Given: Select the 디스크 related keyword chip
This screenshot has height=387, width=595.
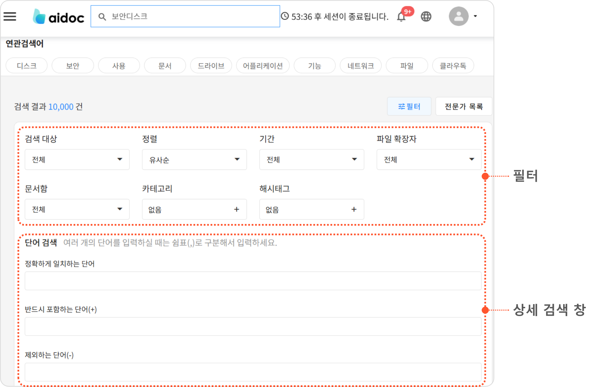Looking at the screenshot, I should pos(27,66).
